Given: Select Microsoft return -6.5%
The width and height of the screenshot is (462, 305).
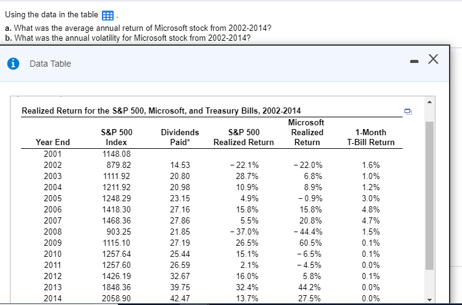Looking at the screenshot, I should pos(309,254).
